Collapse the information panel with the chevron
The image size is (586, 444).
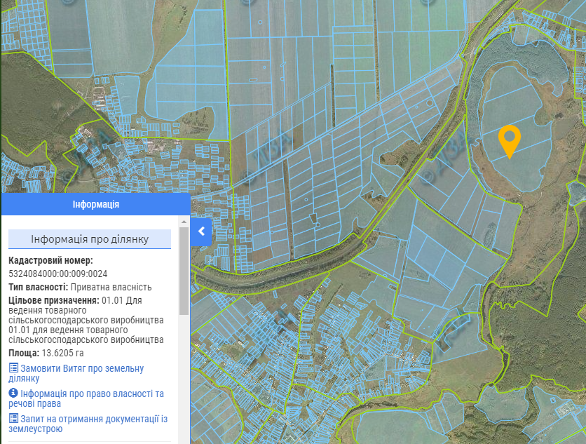[200, 231]
